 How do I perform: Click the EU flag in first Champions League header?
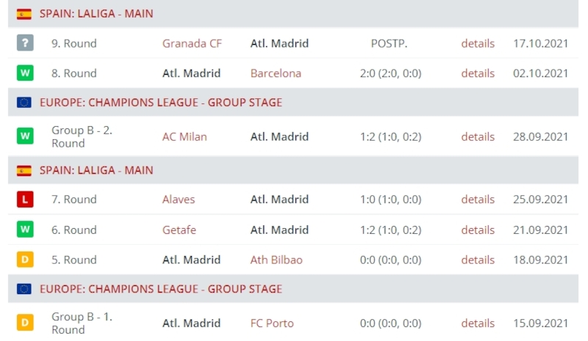coord(24,103)
